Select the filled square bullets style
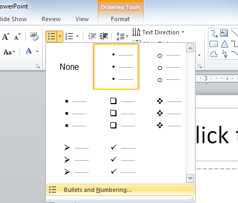Image resolution: width=238 pixels, height=203 pixels. tap(70, 113)
